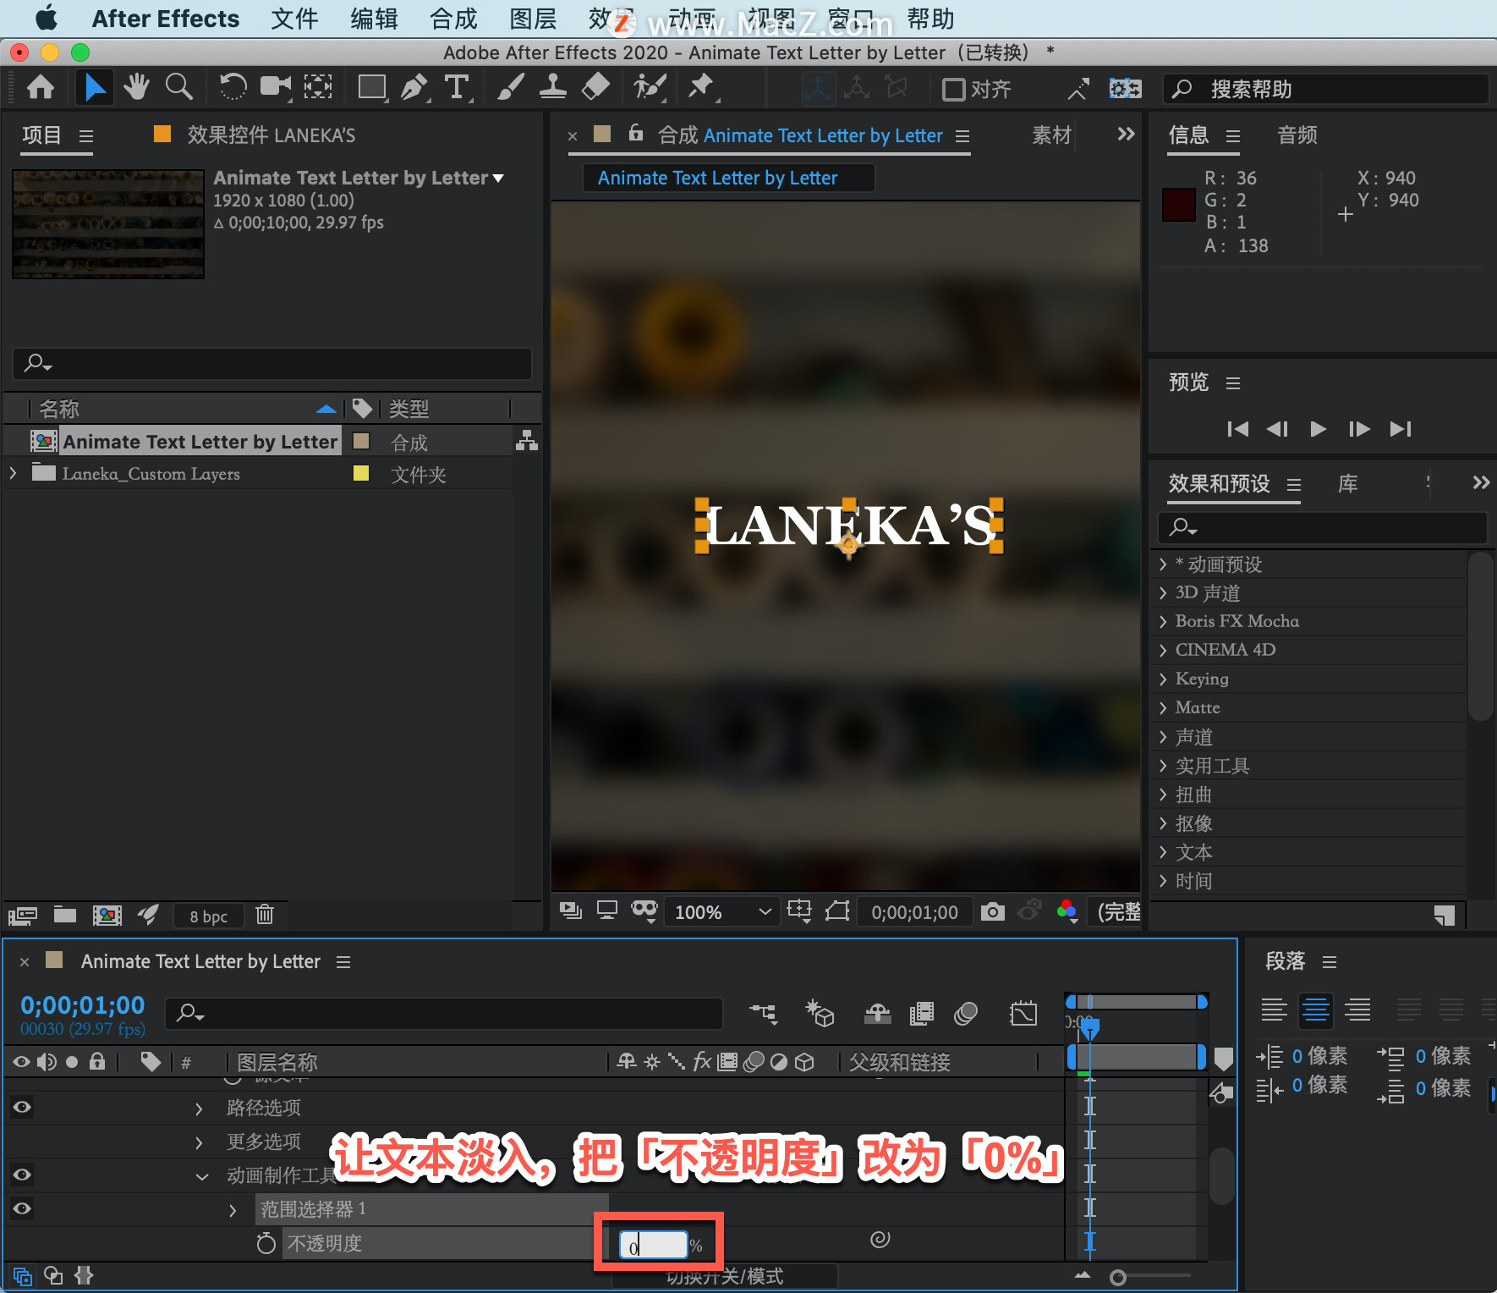Image resolution: width=1497 pixels, height=1293 pixels.
Task: Open the 编辑 menu
Action: tap(374, 19)
